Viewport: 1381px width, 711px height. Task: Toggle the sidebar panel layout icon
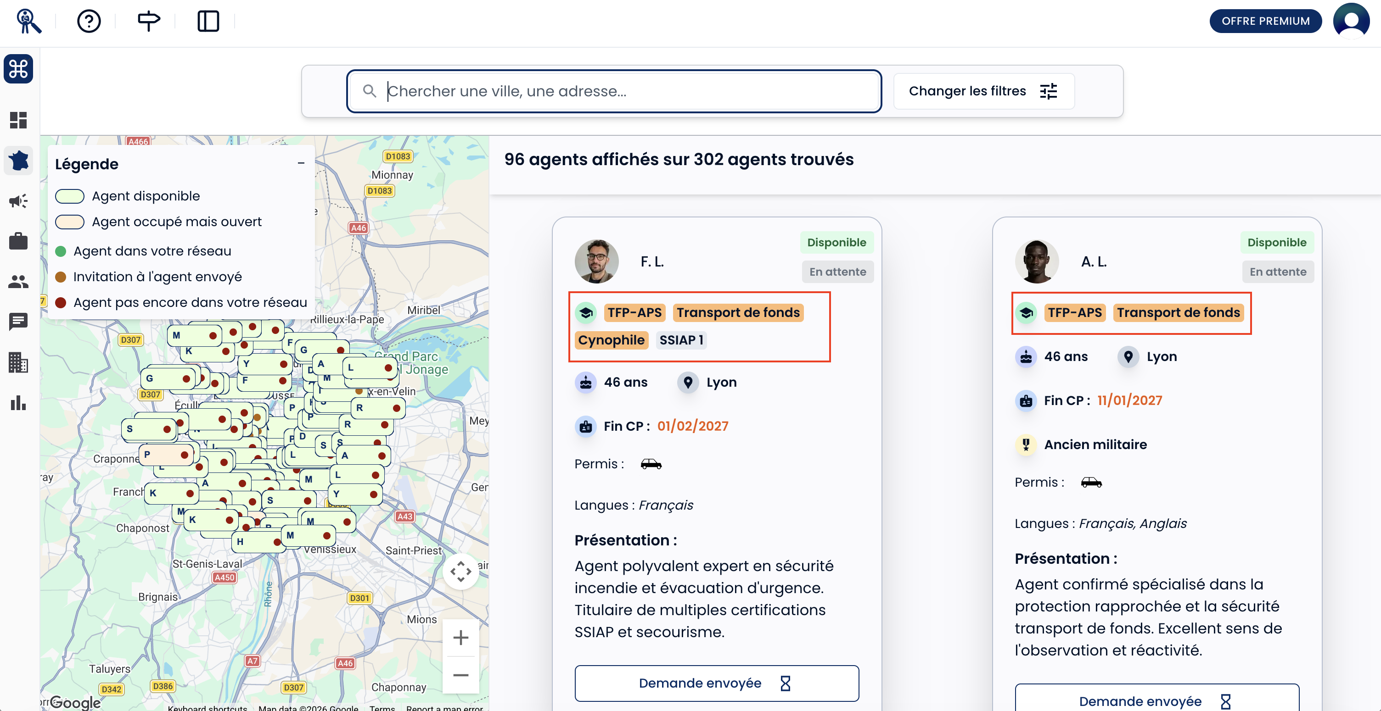click(208, 22)
